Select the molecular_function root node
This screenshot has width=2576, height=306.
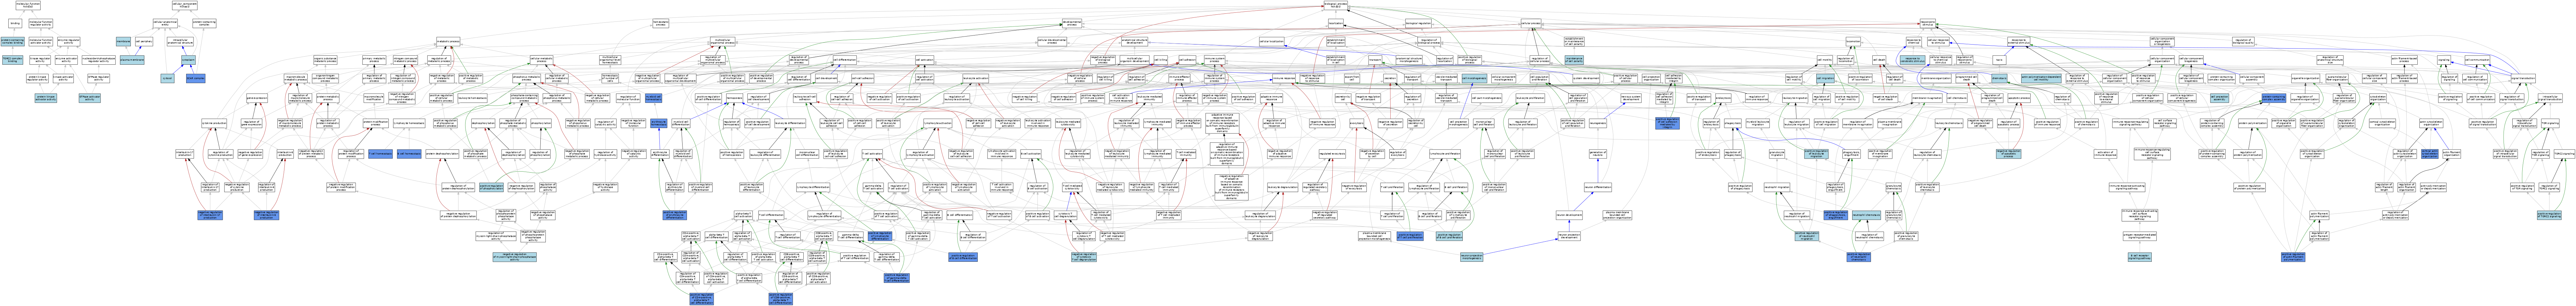[28, 5]
